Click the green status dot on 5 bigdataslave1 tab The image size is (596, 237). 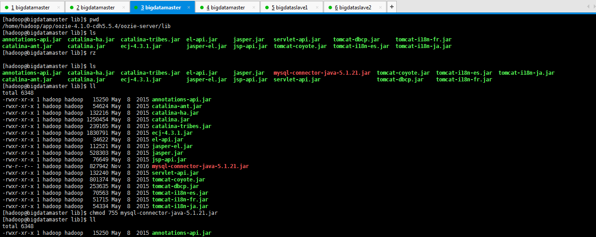tap(267, 8)
